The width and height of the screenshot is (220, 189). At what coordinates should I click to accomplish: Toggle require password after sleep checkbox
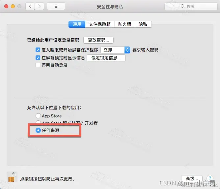(x=38, y=50)
